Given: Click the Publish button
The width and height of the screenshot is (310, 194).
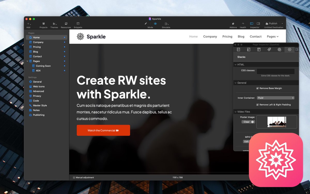Looking at the screenshot, I should click(271, 24).
